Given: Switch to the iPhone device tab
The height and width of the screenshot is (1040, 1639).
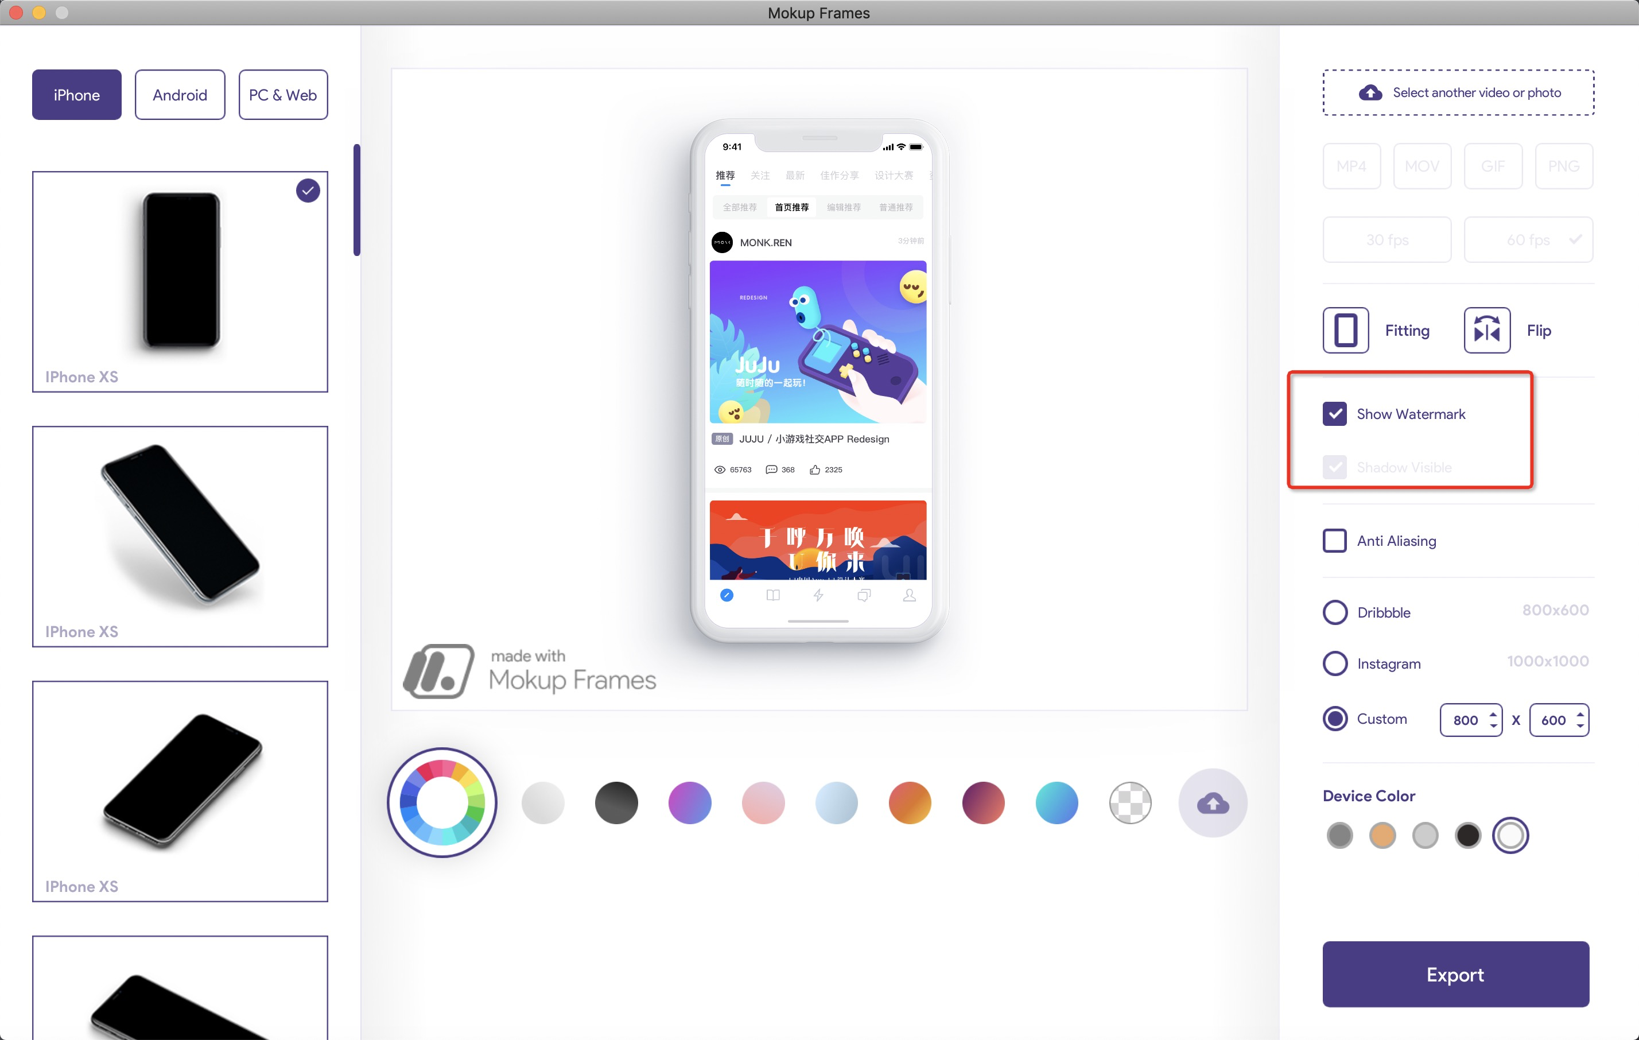Looking at the screenshot, I should pyautogui.click(x=76, y=95).
